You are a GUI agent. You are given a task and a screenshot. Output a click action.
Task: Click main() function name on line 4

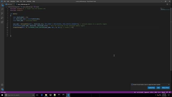[15, 14]
